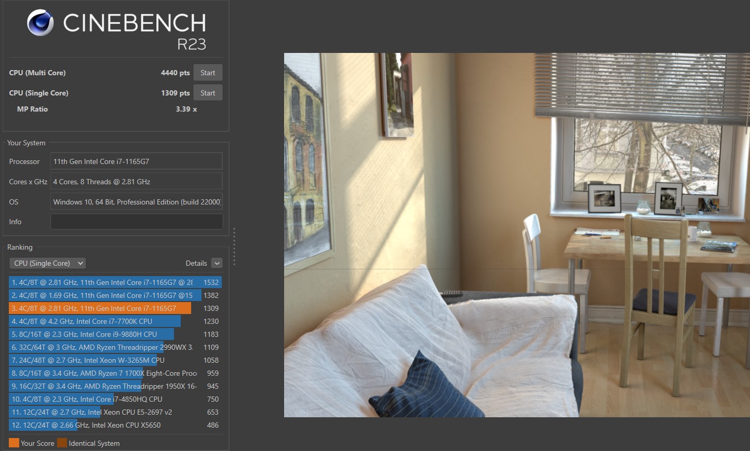
Task: Expand the Details chevron button
Action: tap(217, 263)
